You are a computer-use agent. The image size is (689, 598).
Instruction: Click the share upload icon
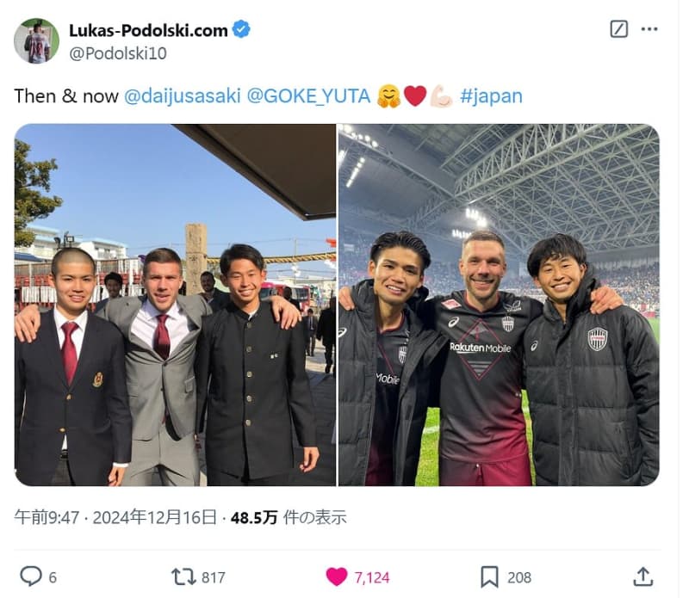(642, 576)
